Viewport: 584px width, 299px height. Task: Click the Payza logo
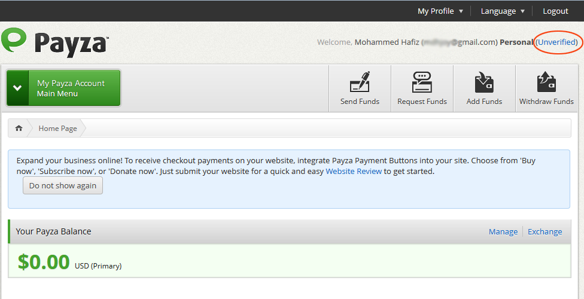55,42
